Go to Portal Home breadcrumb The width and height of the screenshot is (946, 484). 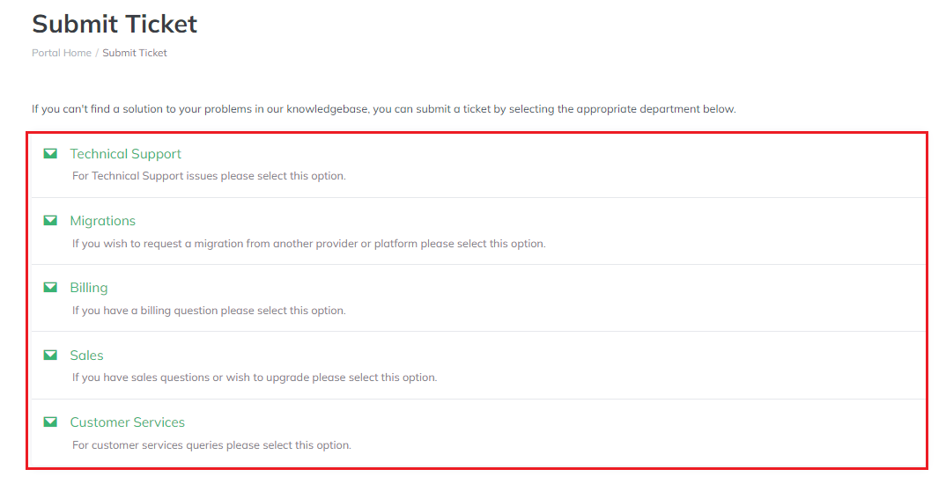click(x=62, y=53)
